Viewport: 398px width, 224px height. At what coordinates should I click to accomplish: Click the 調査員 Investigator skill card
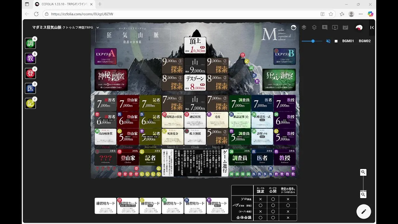240,157
